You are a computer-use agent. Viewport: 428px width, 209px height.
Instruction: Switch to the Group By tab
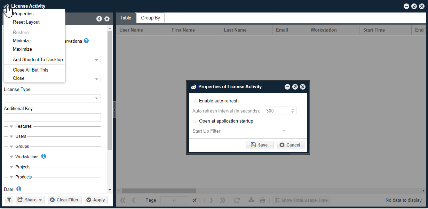tap(150, 18)
